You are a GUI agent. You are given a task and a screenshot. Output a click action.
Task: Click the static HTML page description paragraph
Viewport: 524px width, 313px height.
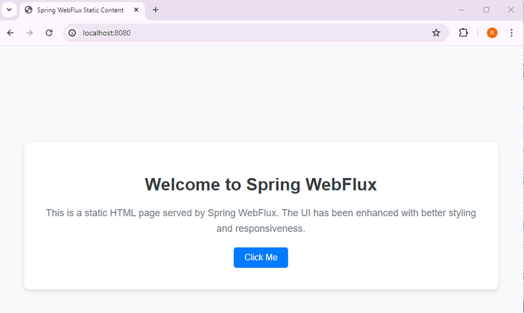[261, 220]
